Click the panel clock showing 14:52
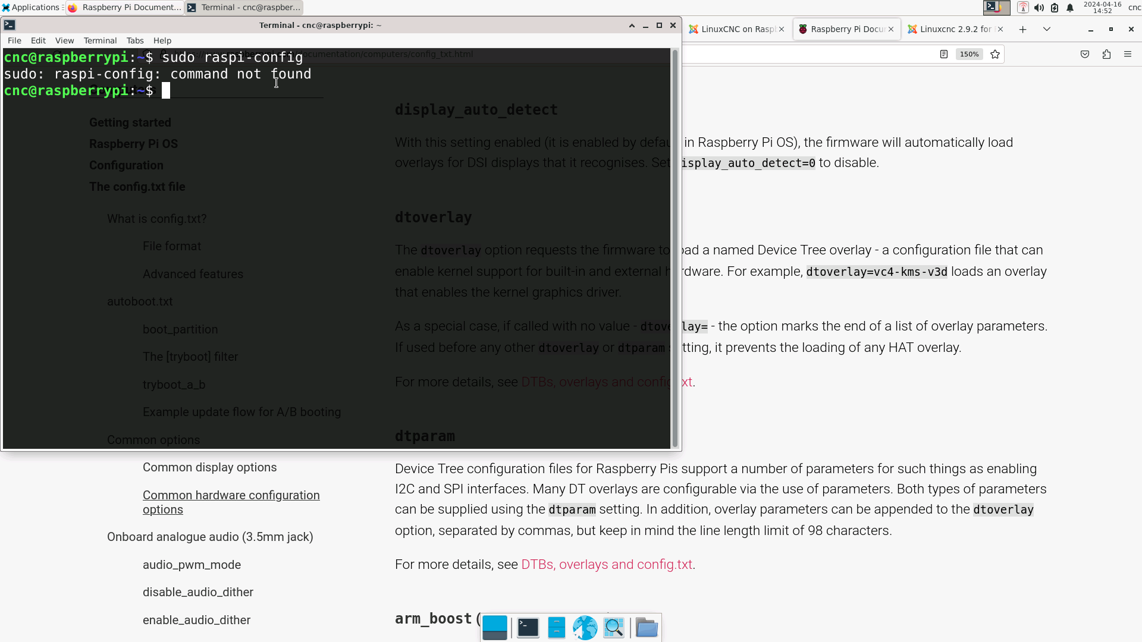This screenshot has width=1142, height=642. 1102,8
